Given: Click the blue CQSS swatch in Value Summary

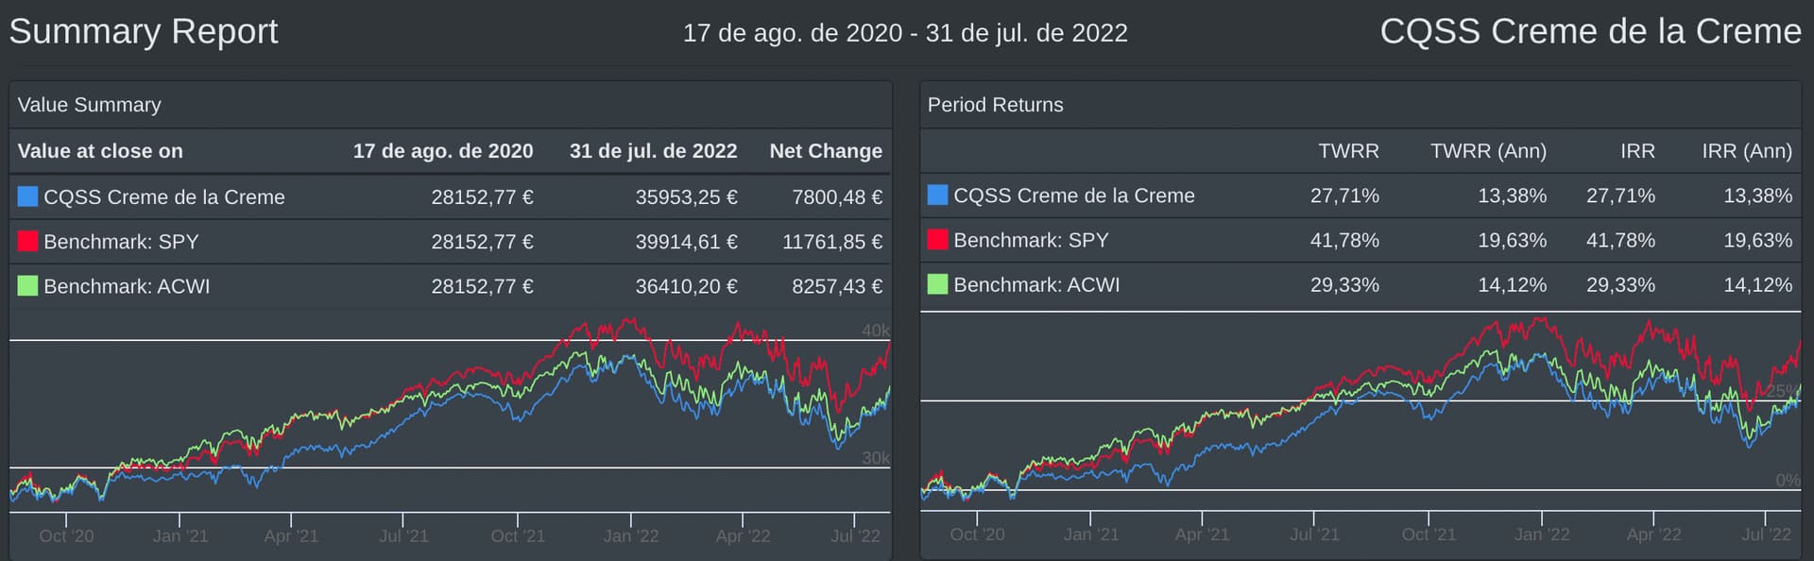Looking at the screenshot, I should pyautogui.click(x=27, y=196).
